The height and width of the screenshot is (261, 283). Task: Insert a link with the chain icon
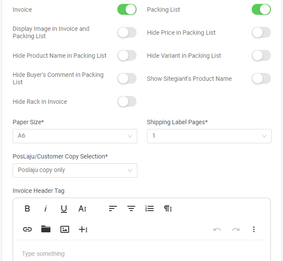27,229
